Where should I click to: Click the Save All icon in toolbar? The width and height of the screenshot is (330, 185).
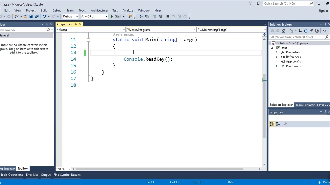click(37, 16)
